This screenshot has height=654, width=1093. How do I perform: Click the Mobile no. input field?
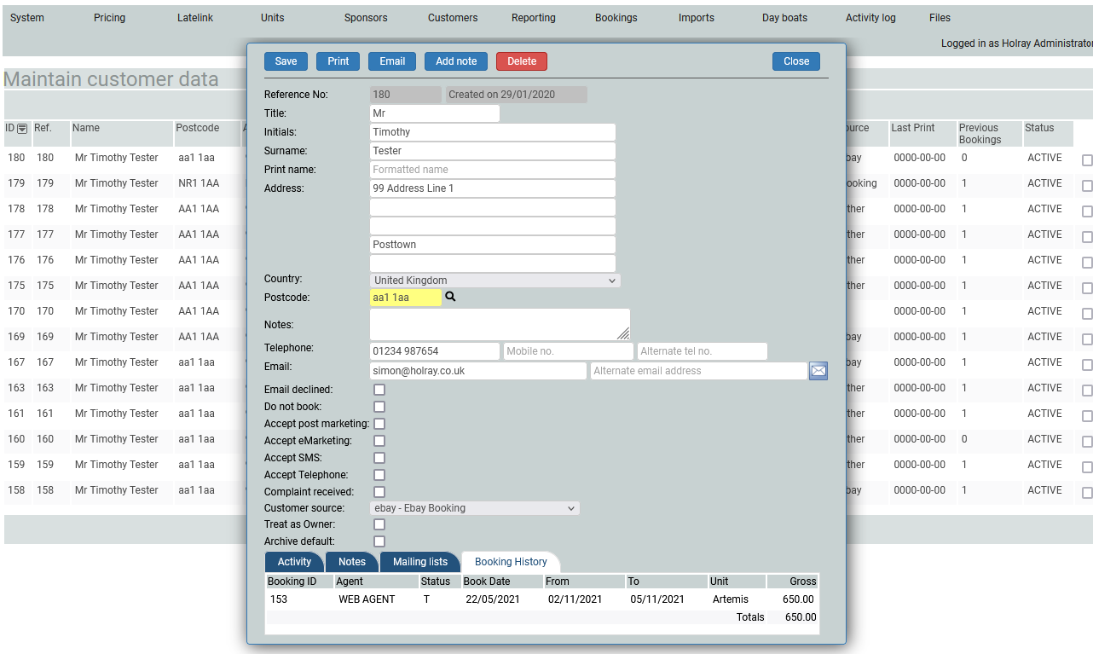click(568, 351)
